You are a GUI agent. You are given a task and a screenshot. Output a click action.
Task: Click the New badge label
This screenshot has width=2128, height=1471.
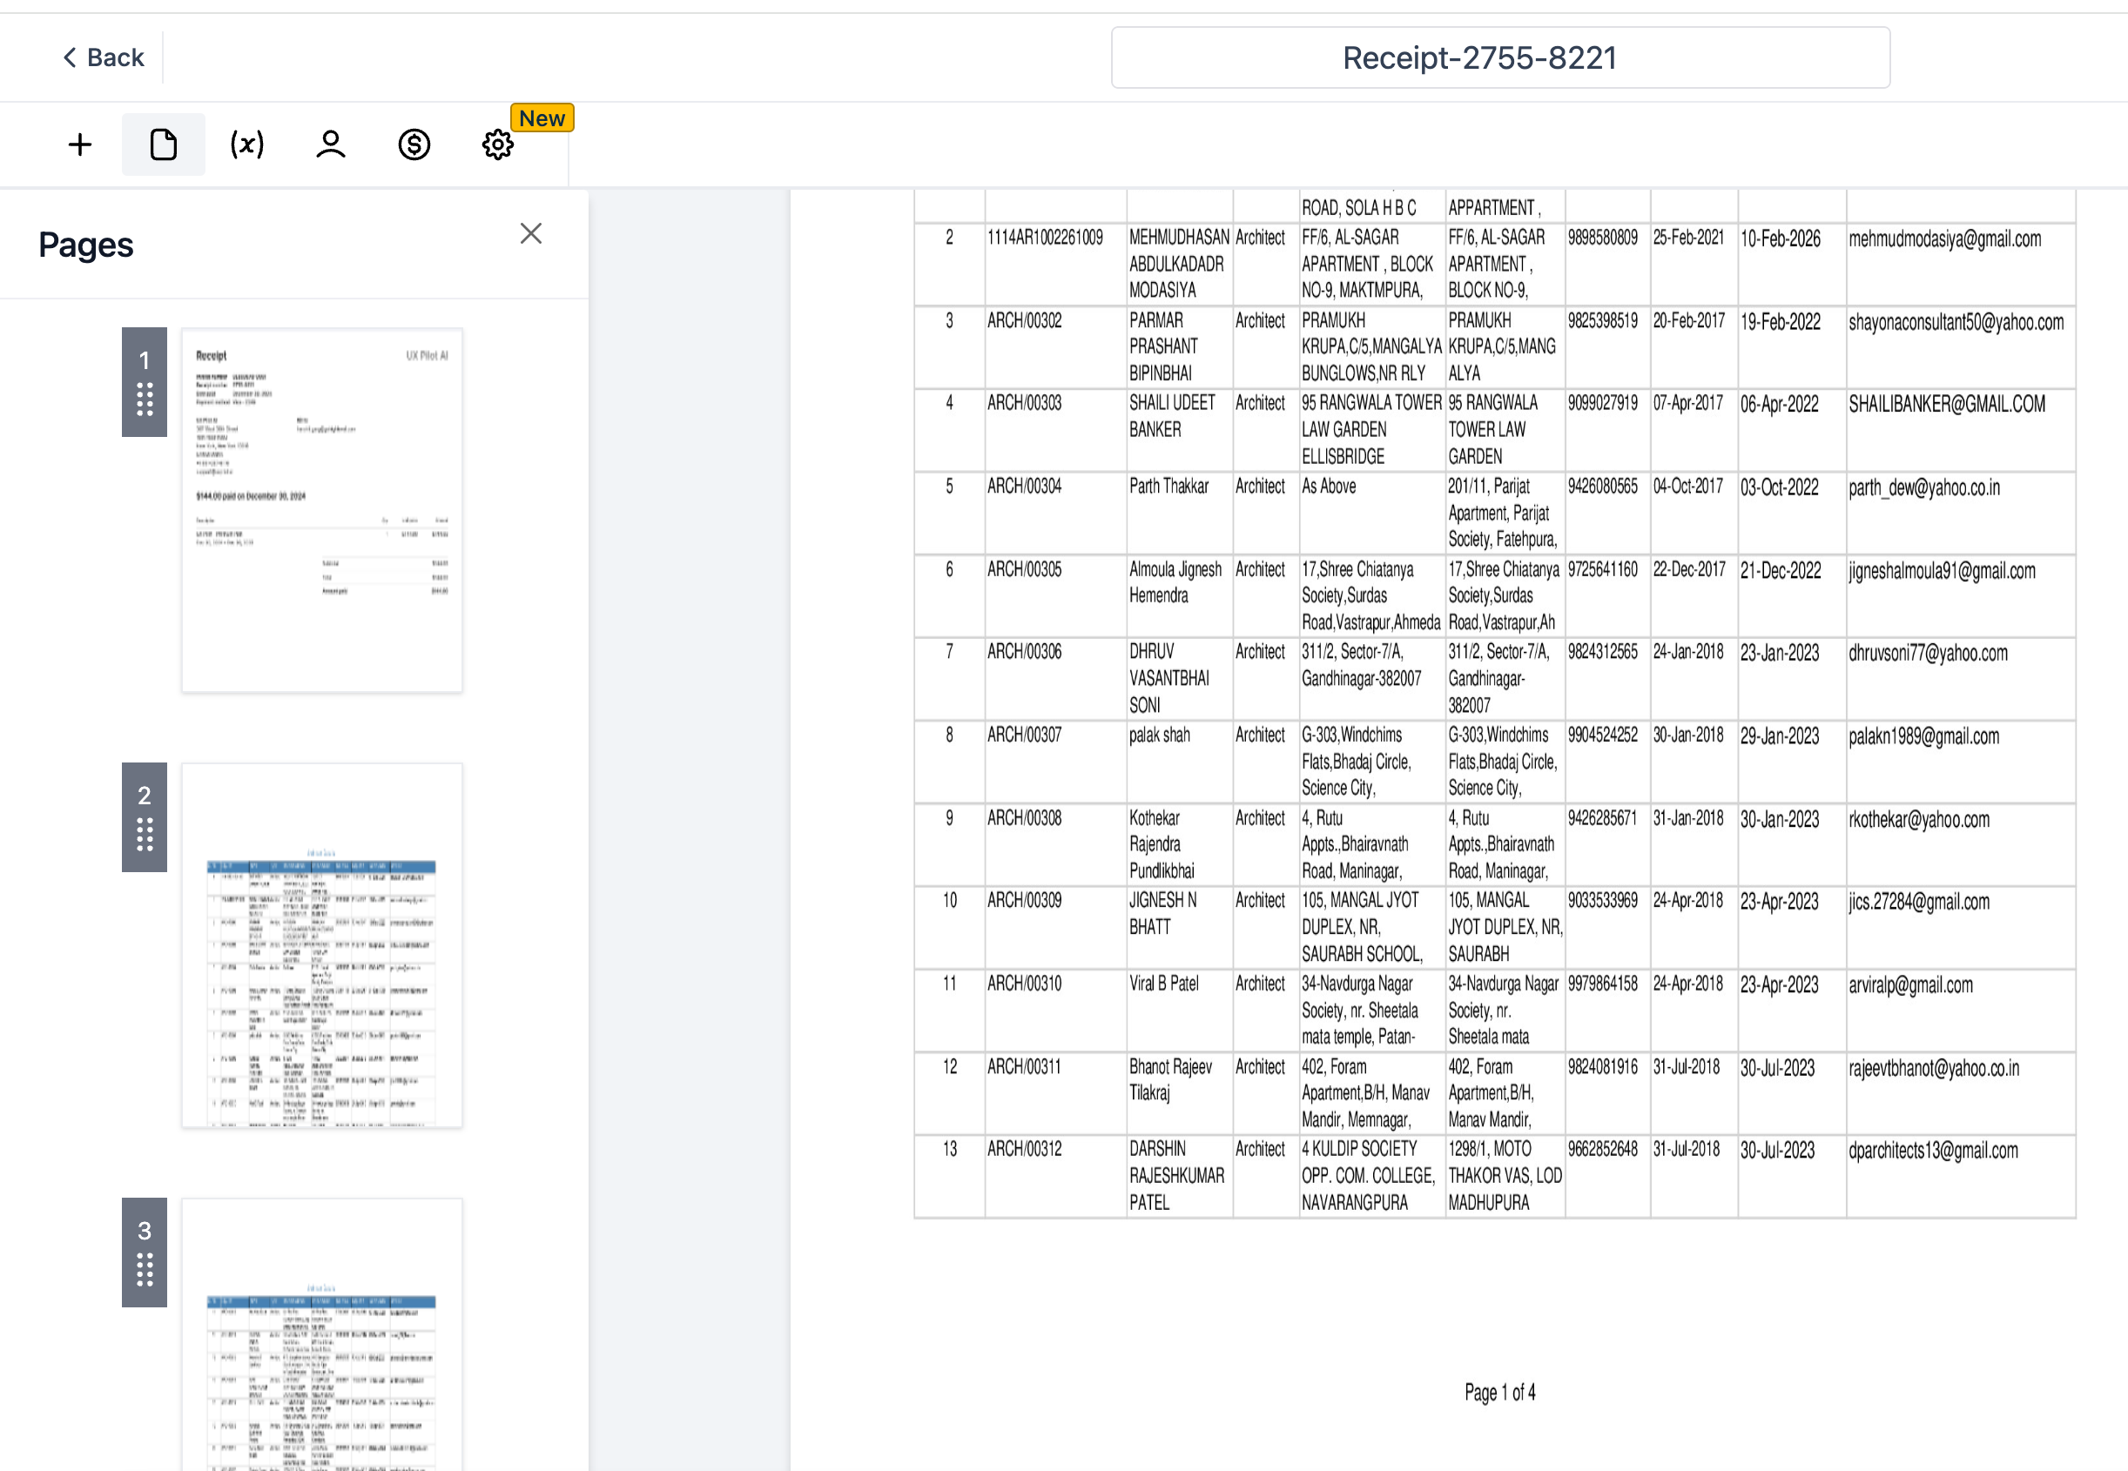[x=542, y=118]
